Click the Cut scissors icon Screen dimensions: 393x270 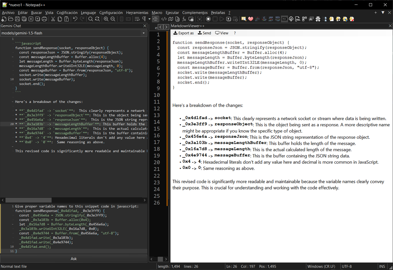[53, 19]
